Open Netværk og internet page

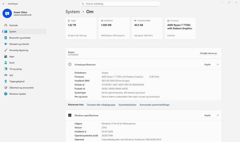pos(19,44)
